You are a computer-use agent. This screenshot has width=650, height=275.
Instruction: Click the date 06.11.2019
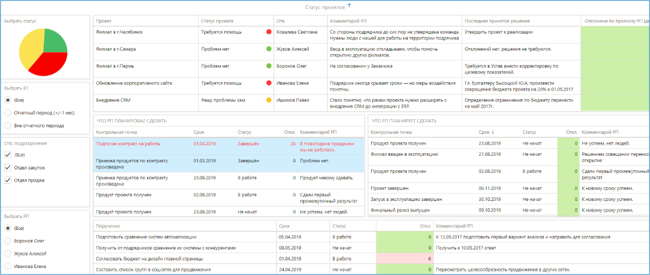(490, 188)
